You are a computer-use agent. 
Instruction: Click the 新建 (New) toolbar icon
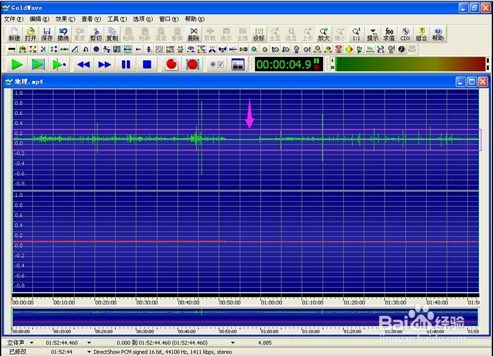(14, 34)
